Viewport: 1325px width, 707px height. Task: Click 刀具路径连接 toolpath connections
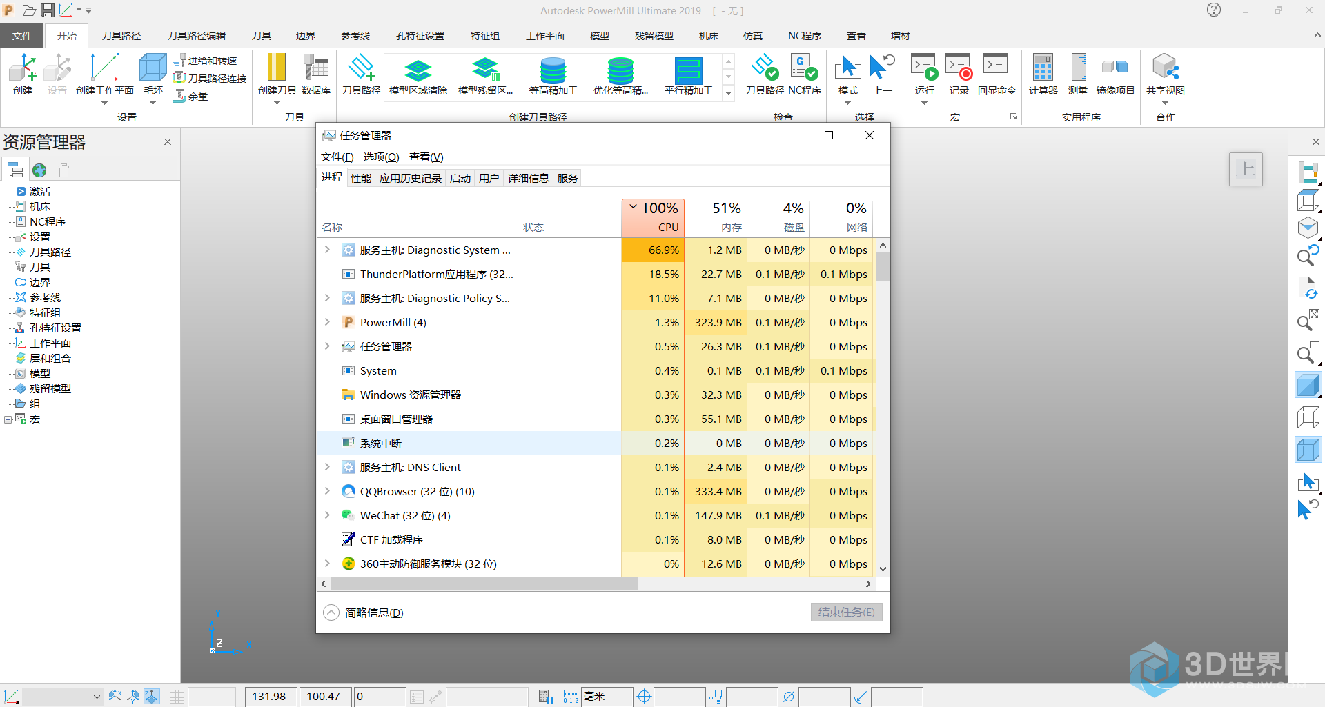[x=210, y=78]
